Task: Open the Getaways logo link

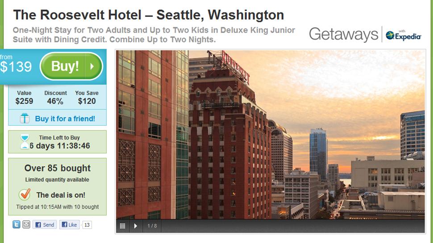Action: [344, 34]
